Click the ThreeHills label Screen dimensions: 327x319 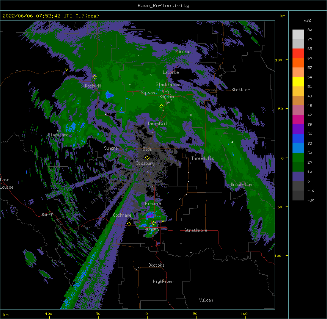point(203,158)
